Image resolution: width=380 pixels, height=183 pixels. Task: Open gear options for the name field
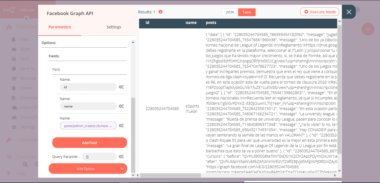(121, 106)
